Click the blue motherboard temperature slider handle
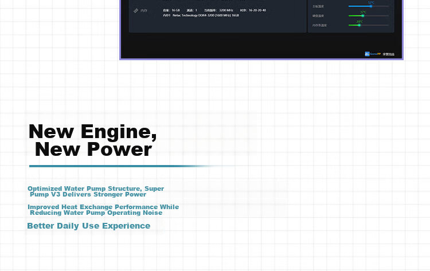The width and height of the screenshot is (430, 271). click(371, 6)
